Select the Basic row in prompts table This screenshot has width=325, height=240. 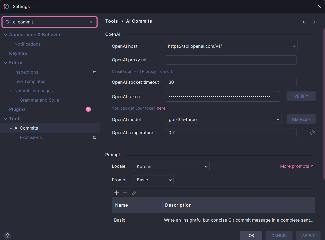213,220
